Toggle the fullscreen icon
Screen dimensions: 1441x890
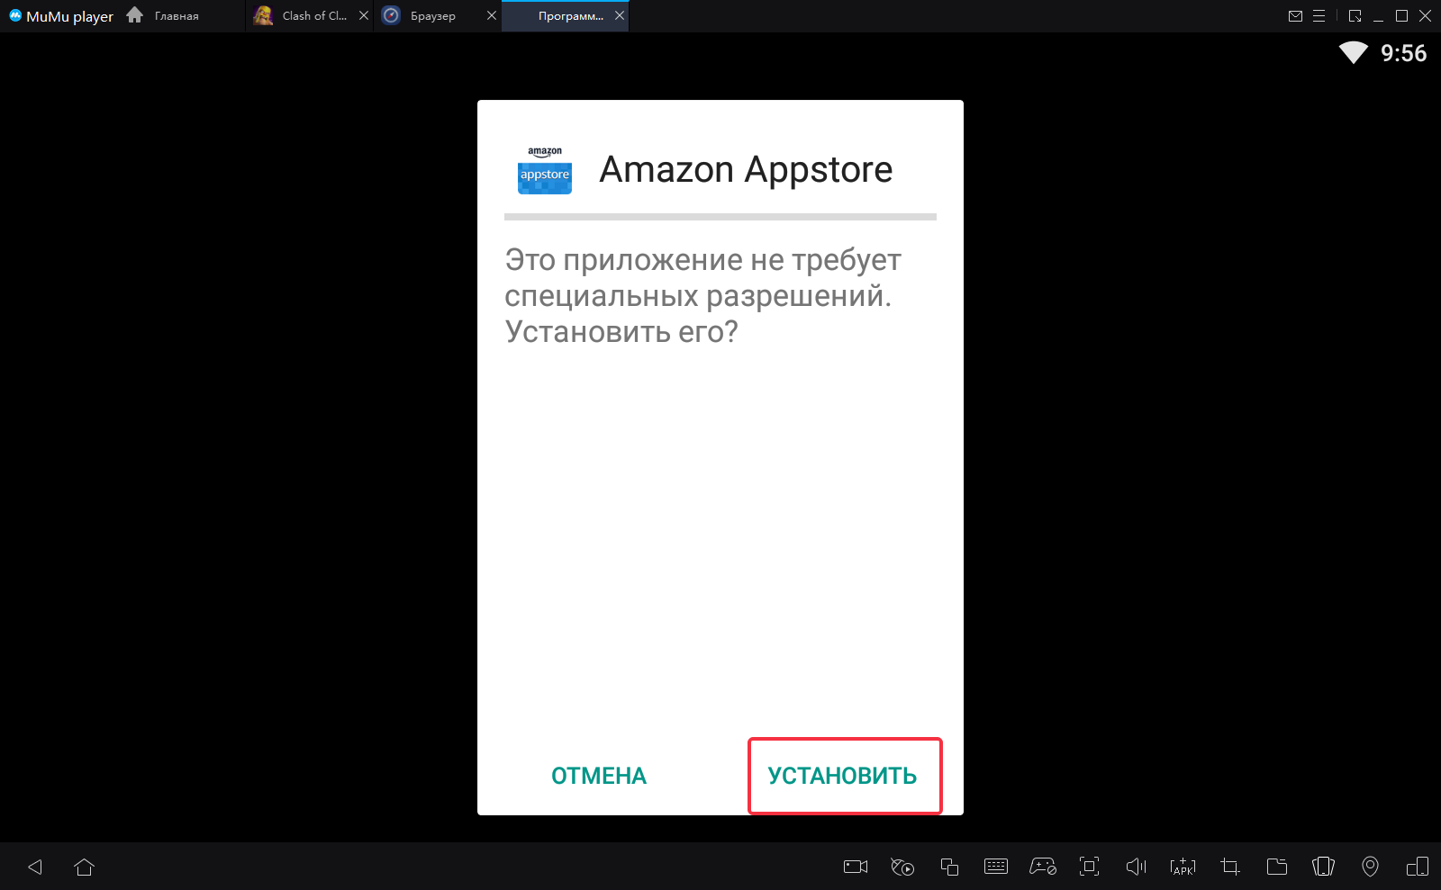click(x=1090, y=867)
